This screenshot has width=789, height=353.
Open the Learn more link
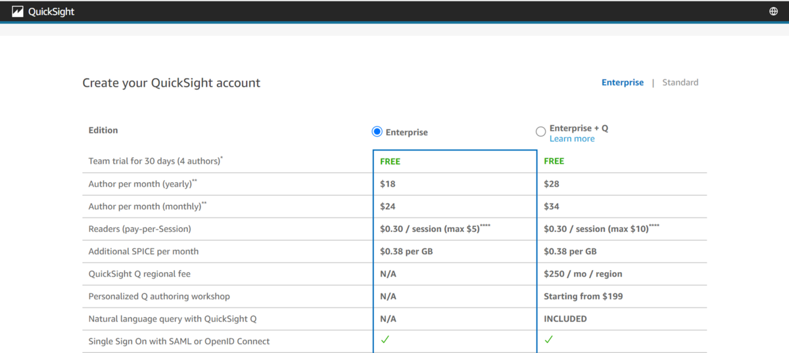click(572, 139)
